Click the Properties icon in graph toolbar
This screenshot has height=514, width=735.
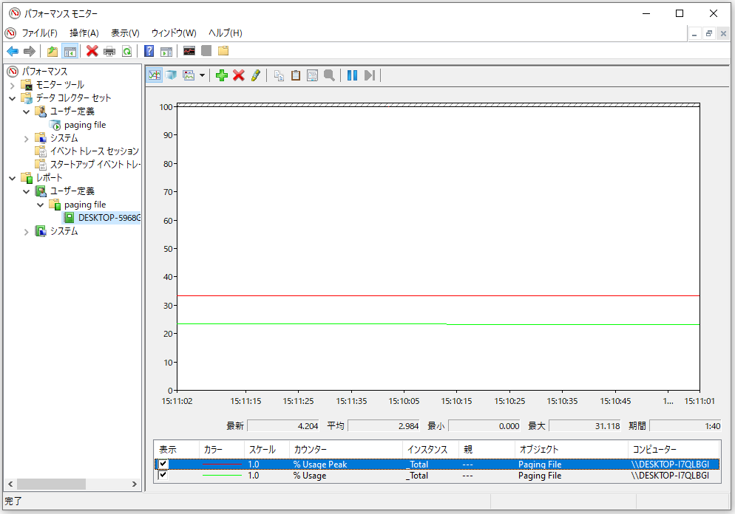(x=312, y=75)
